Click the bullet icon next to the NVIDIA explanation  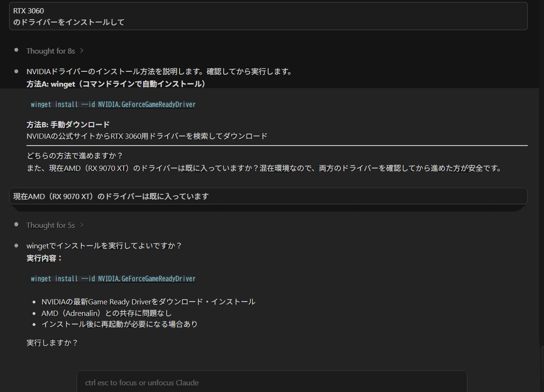[16, 70]
